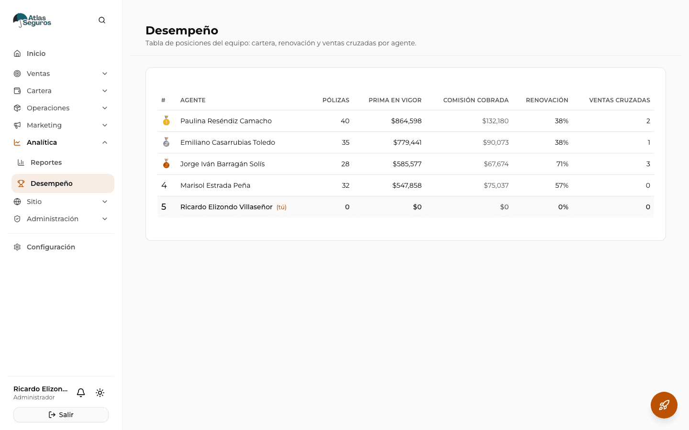Click the Configuración gear icon
Screen dimensions: 689x430
click(17, 247)
